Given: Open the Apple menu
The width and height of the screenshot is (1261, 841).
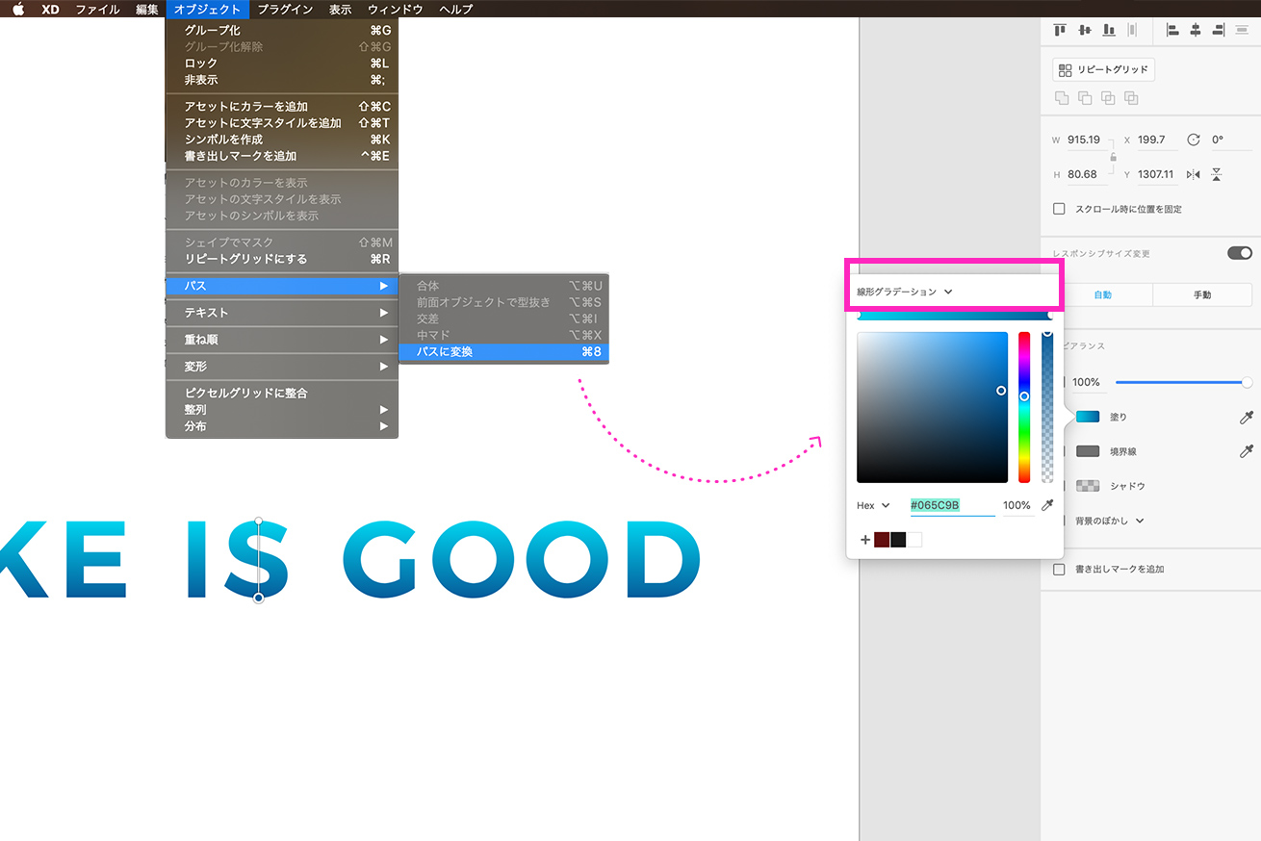Looking at the screenshot, I should pos(17,10).
